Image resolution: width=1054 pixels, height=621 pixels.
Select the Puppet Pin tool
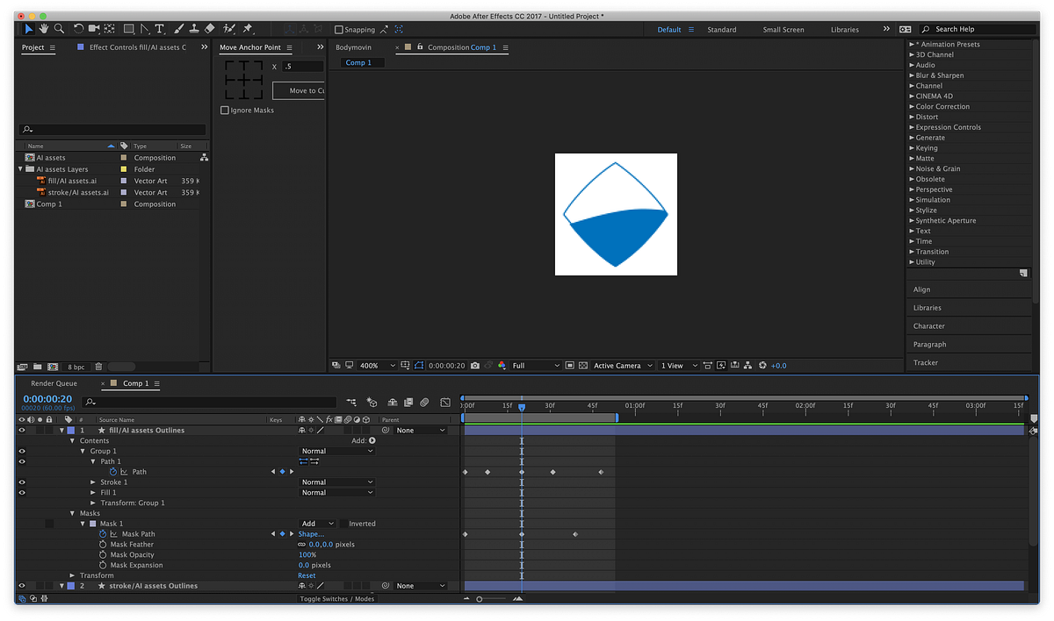point(248,29)
